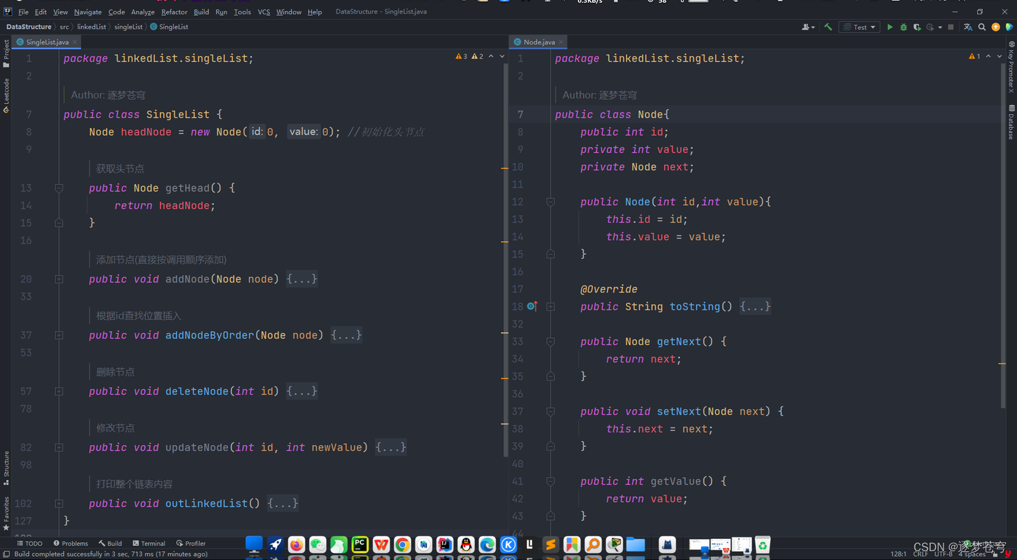1017x560 pixels.
Task: Click the SingleList.java vertical scrollbar
Action: [505, 258]
